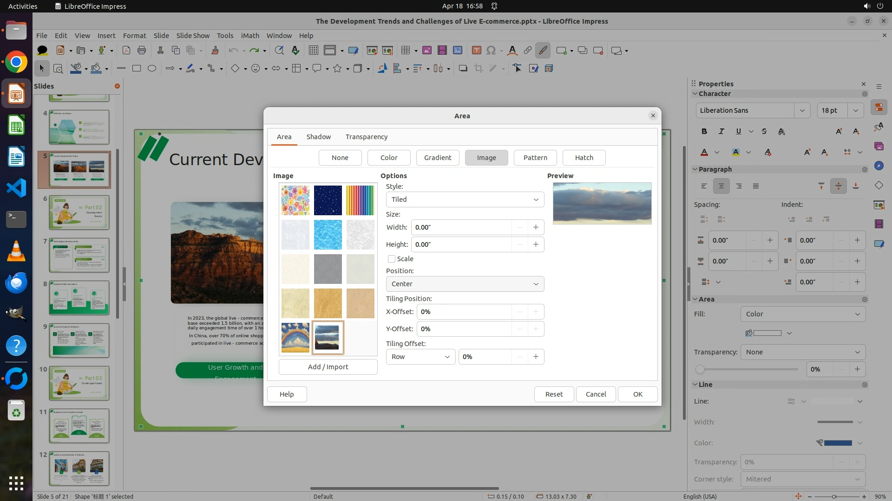The width and height of the screenshot is (892, 501).
Task: Click the Shadow toggle icon in toolbar
Action: 463,69
